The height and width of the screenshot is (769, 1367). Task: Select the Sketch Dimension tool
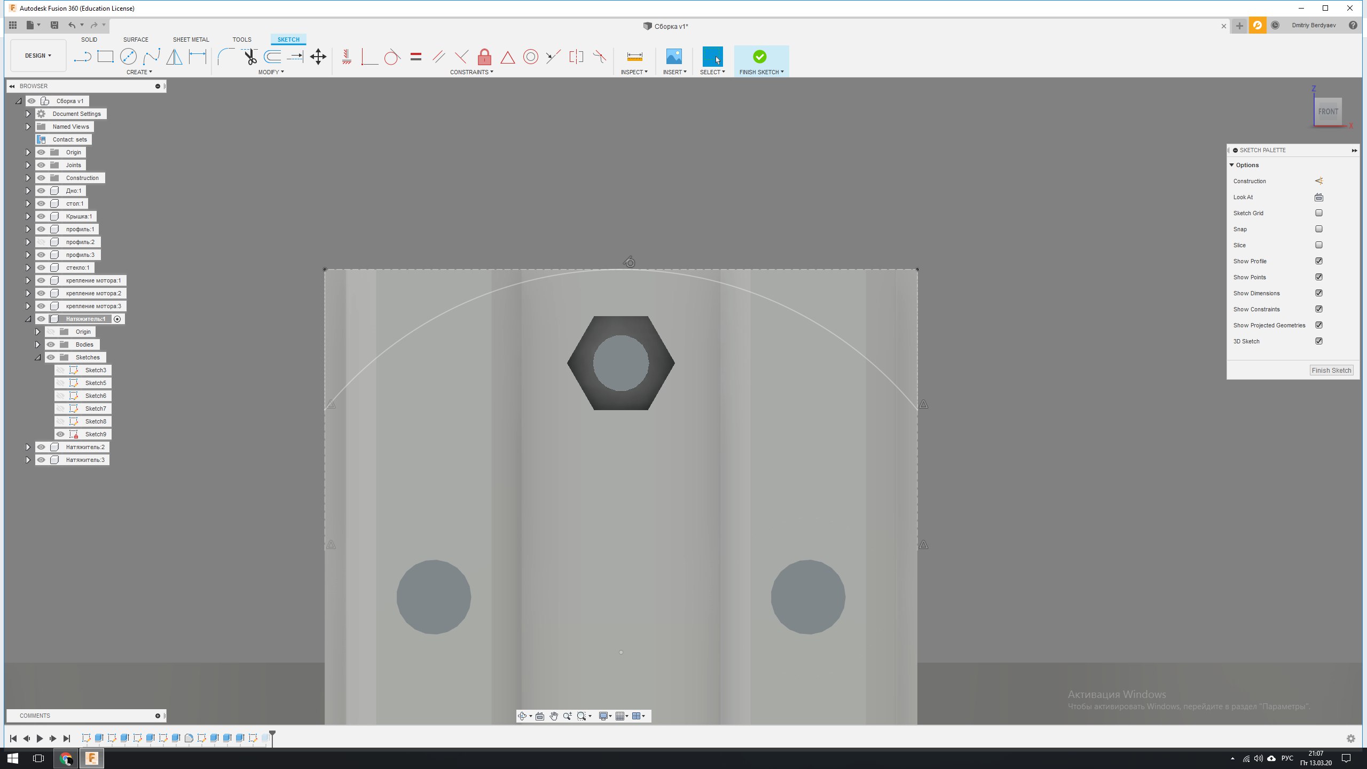(x=198, y=57)
